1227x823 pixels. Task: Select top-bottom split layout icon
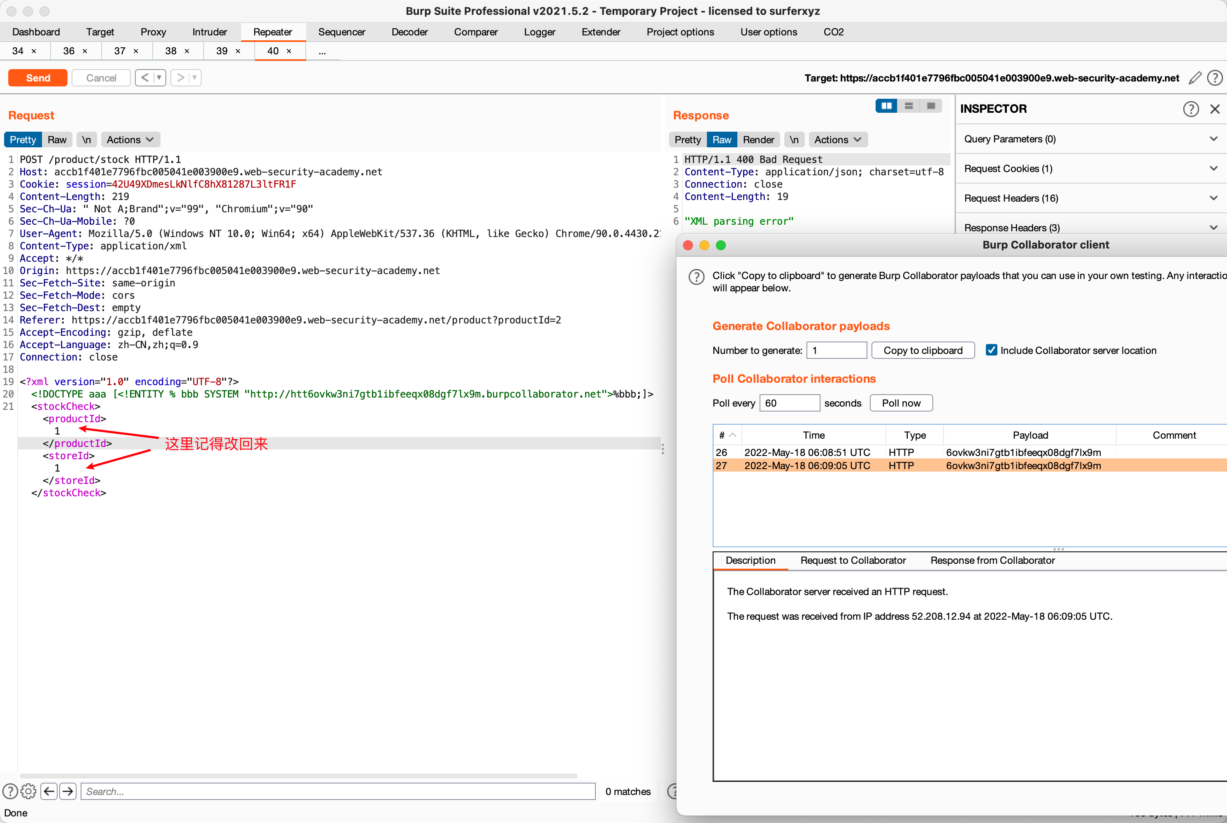[x=909, y=106]
